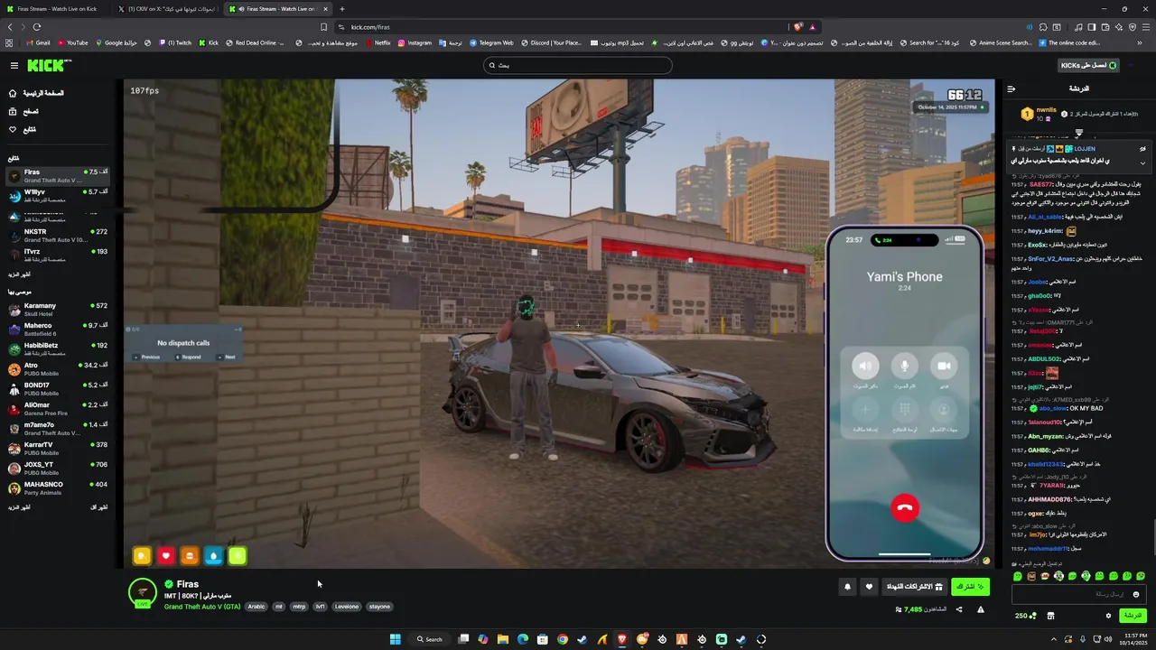Select the Levelone stream tag
The image size is (1156, 650).
pyautogui.click(x=347, y=607)
